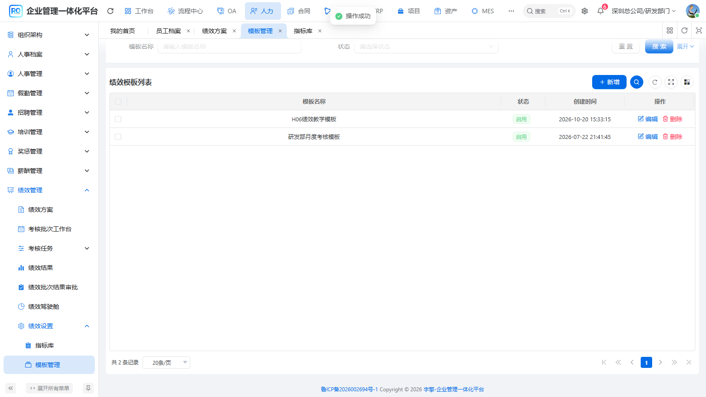The width and height of the screenshot is (706, 397).
Task: Toggle fullscreen content icon on the tab bar
Action: click(699, 30)
